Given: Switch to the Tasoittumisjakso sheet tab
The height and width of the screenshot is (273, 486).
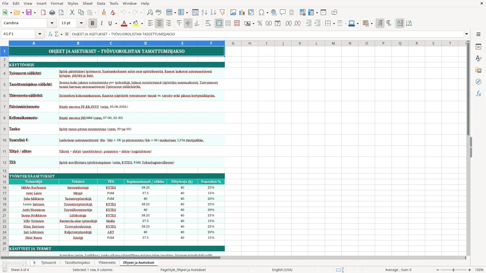Looking at the screenshot, I should click(77, 262).
